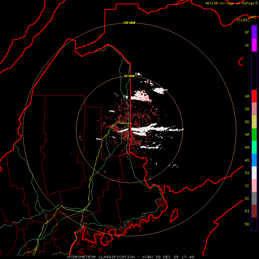Click the WS legend label
The image size is (259, 259).
247,160
